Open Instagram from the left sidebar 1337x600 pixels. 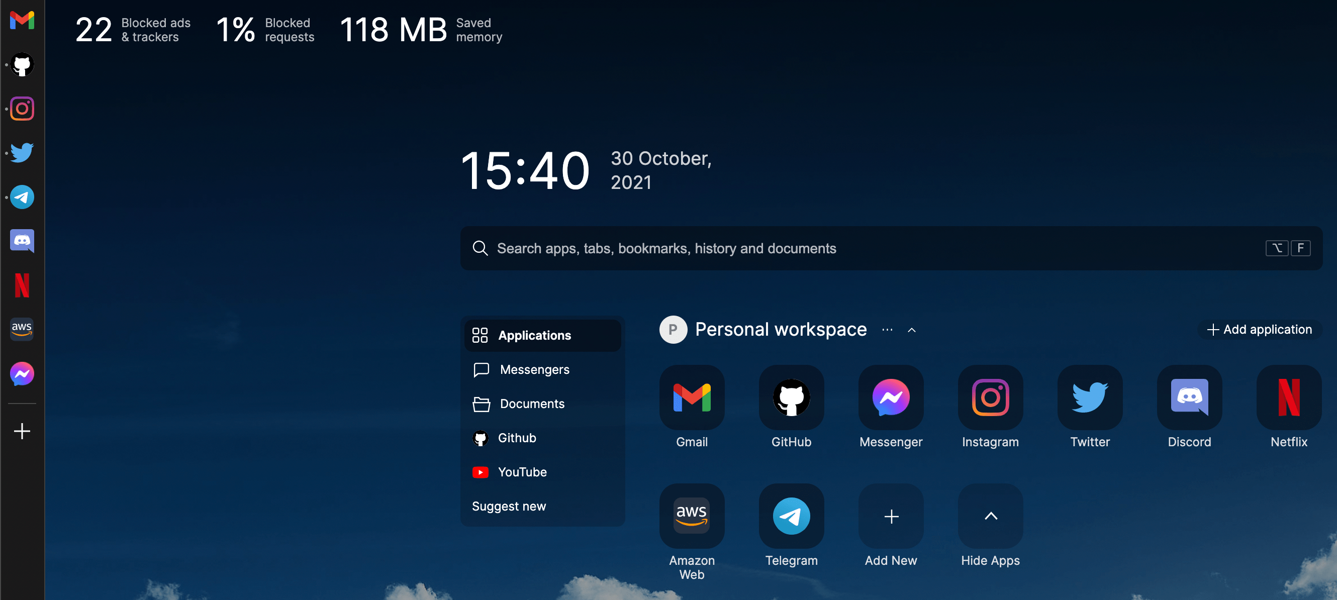tap(22, 109)
